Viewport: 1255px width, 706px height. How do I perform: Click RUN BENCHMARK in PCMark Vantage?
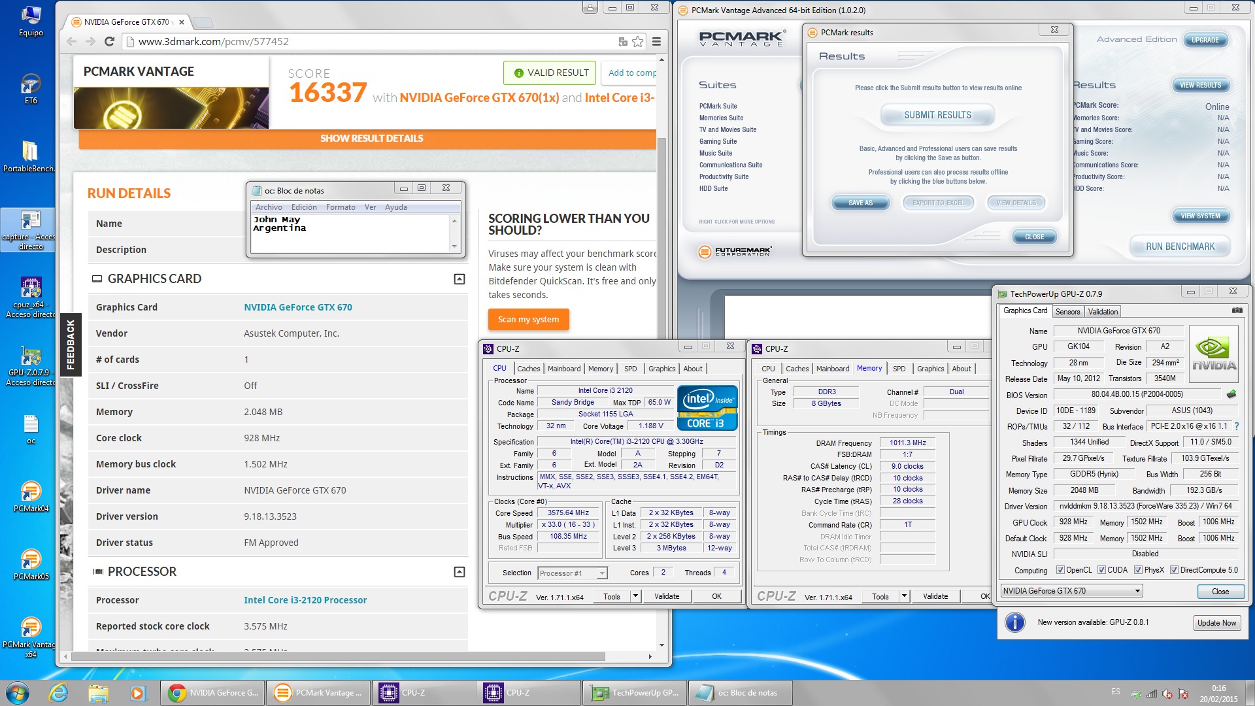[x=1180, y=246]
